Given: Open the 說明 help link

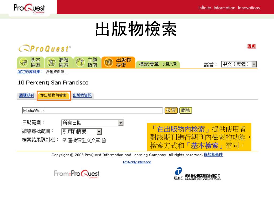Looking at the screenshot, I should pos(252,46).
